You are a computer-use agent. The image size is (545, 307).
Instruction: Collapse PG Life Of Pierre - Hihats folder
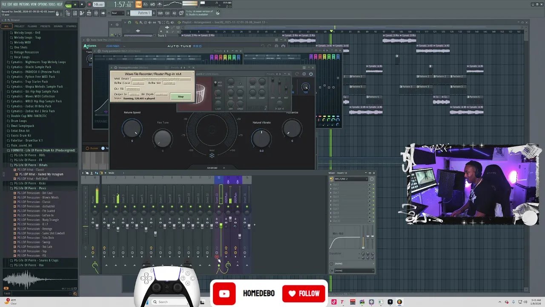[30, 165]
